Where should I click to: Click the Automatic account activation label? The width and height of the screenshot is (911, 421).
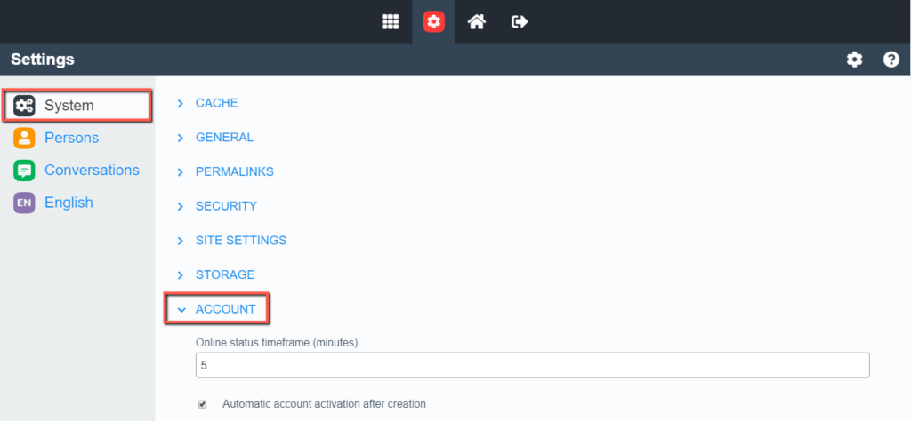(x=324, y=403)
